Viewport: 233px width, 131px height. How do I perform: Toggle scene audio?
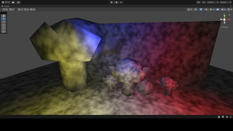(x=206, y=9)
